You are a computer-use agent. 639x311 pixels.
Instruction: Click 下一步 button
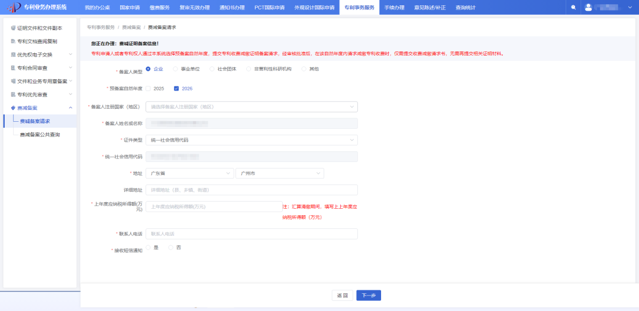tap(369, 296)
